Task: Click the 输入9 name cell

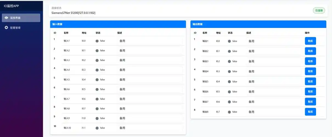Action: [67, 118]
